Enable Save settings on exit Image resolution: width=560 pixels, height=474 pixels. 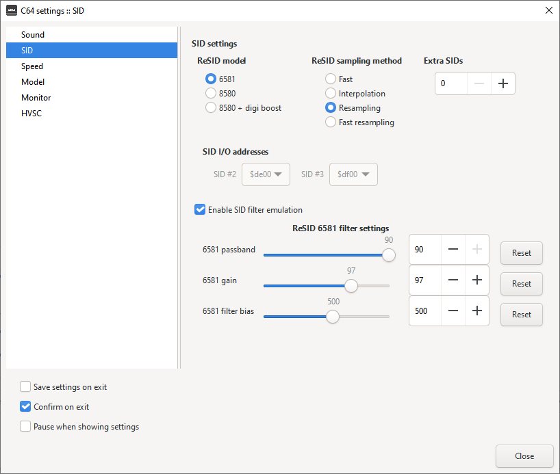26,387
